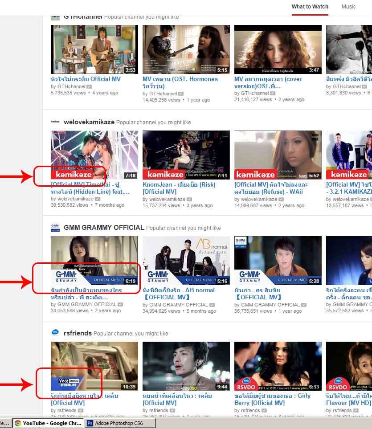Select '14,405,256 views' text

[161, 100]
